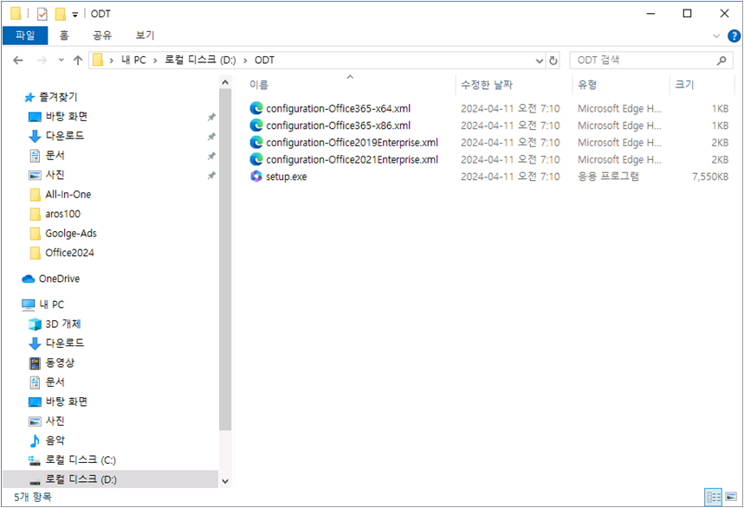Open the address bar history dropdown
This screenshot has height=508, width=744.
pyautogui.click(x=540, y=61)
